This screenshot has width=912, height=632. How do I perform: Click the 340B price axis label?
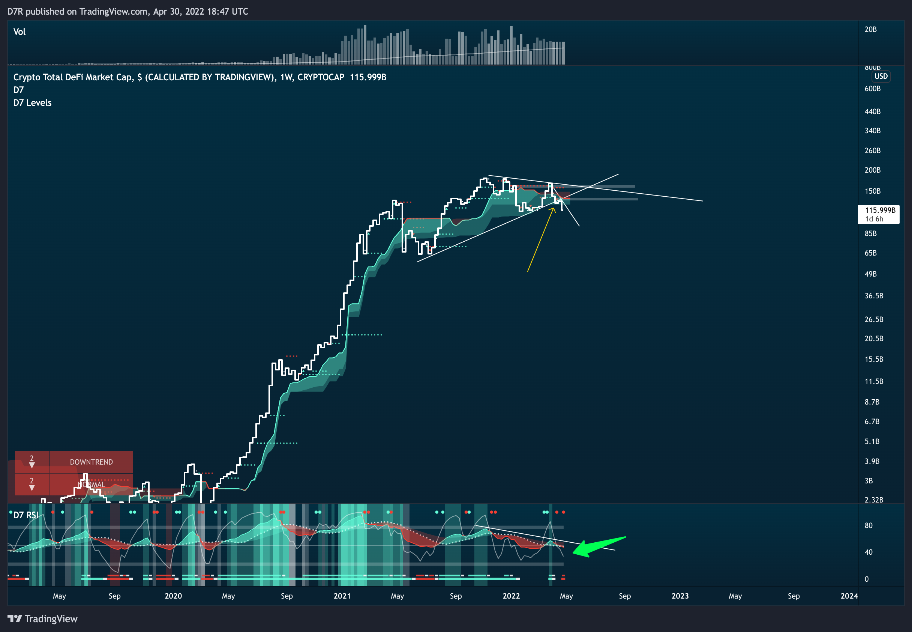[872, 131]
